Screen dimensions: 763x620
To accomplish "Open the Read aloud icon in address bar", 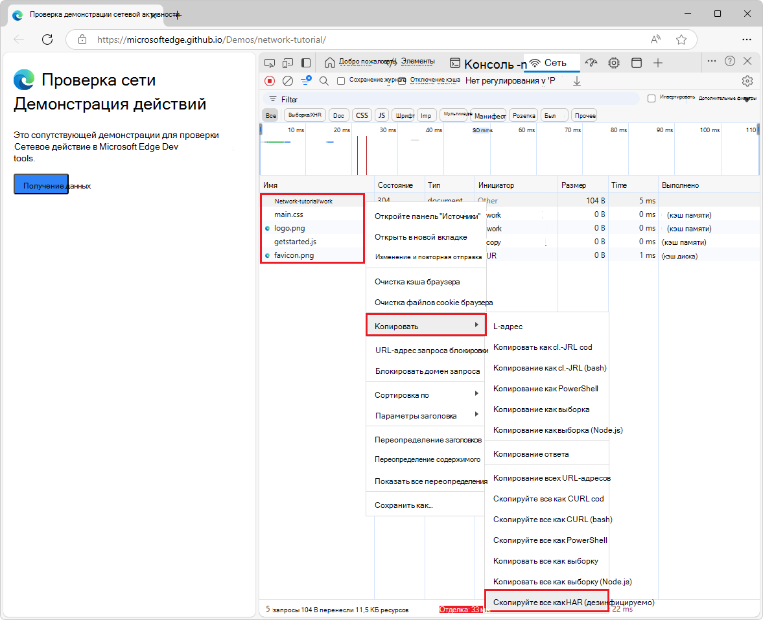I will (655, 40).
